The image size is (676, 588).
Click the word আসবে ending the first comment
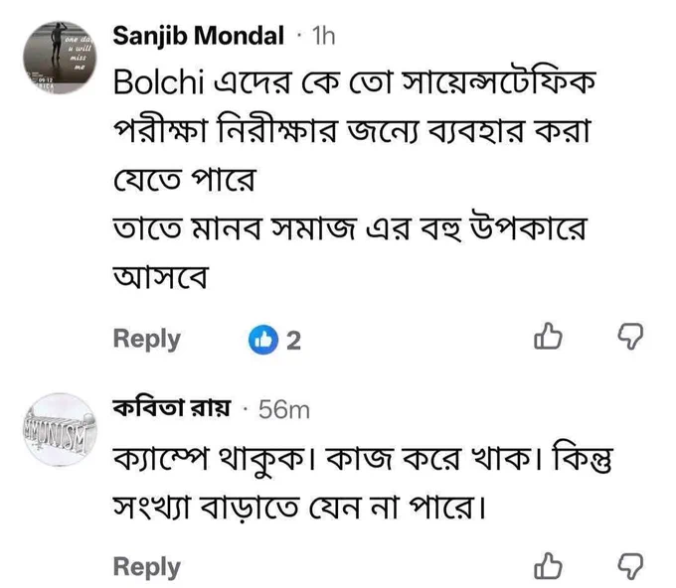point(161,276)
